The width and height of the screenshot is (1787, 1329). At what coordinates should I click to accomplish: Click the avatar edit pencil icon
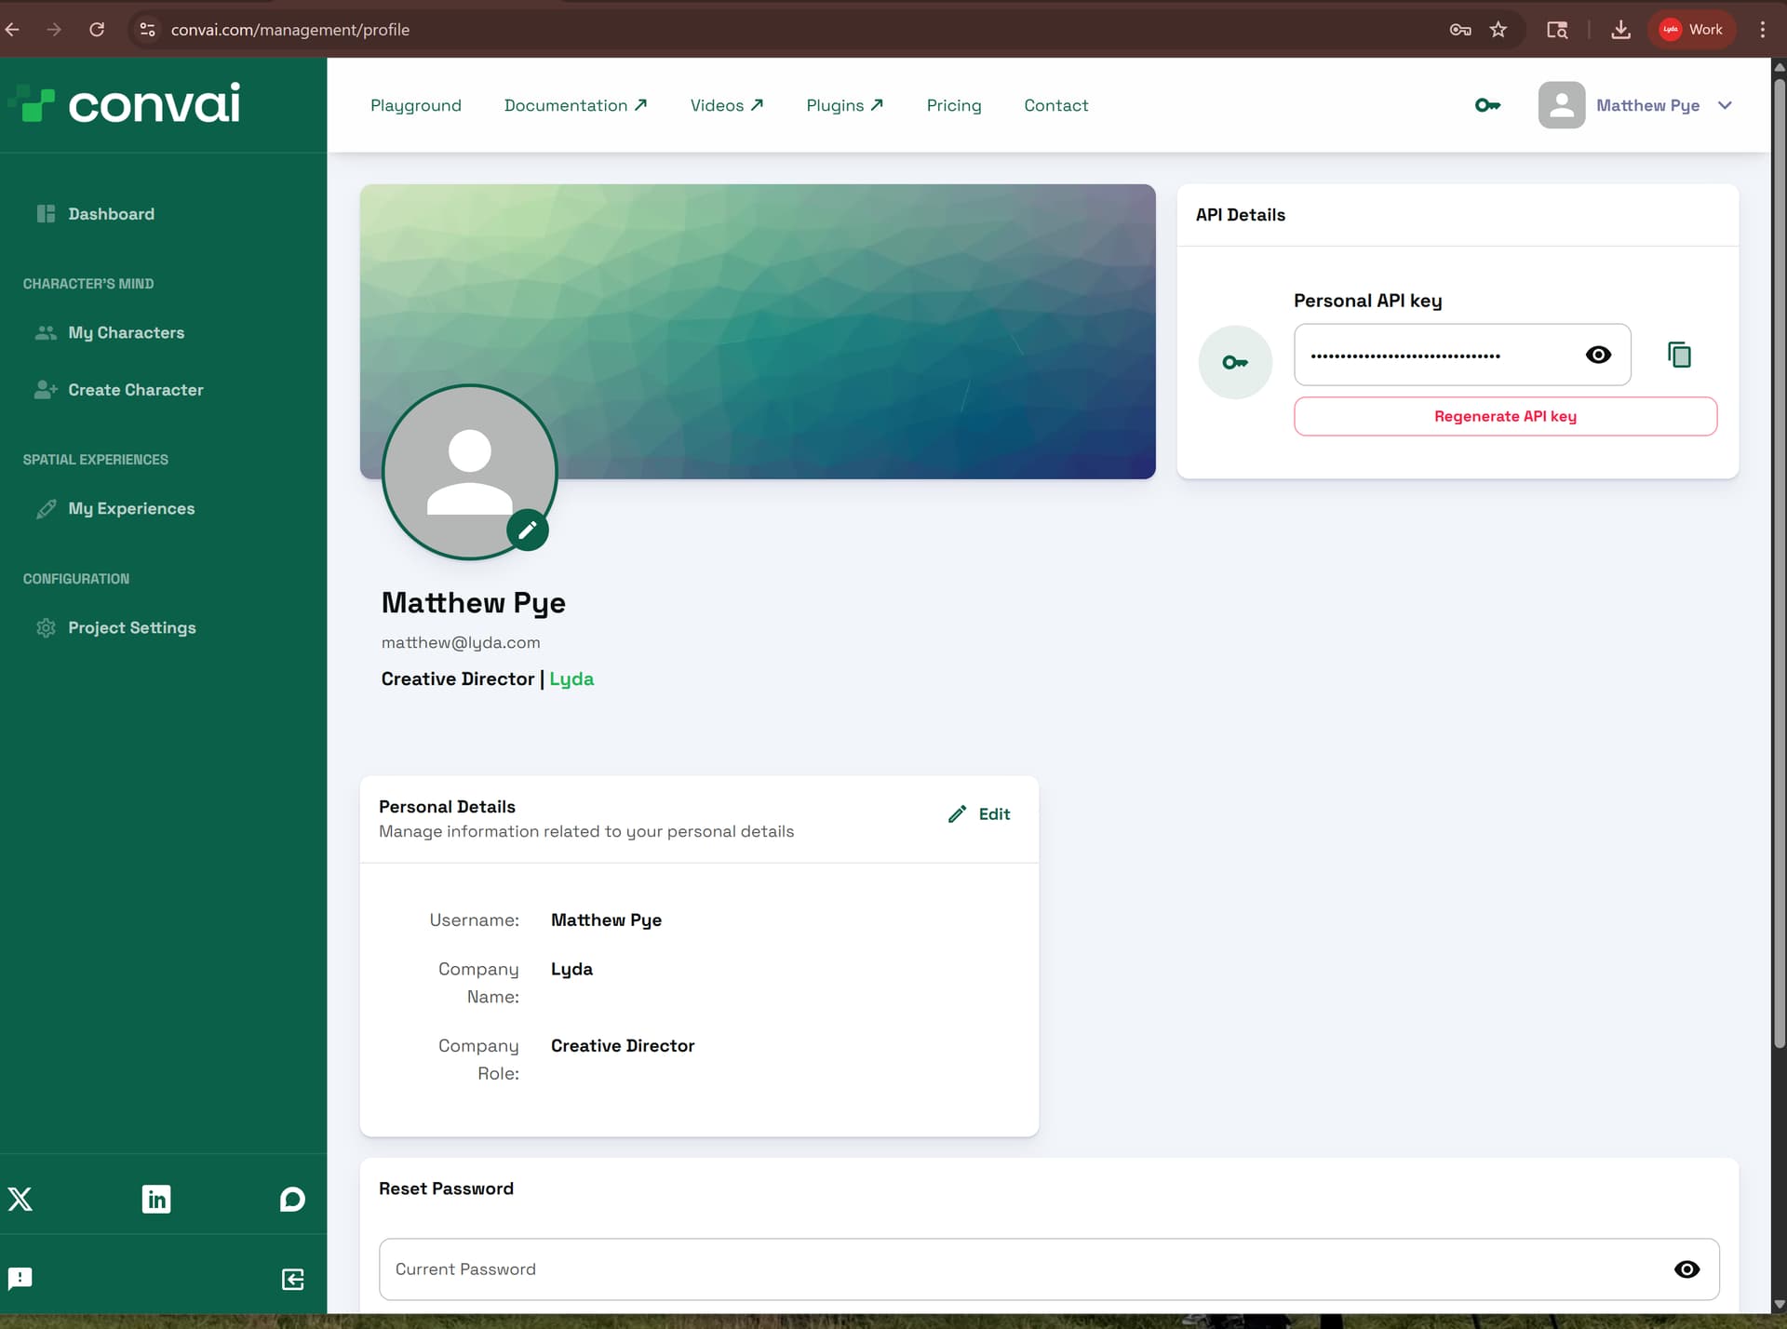528,530
